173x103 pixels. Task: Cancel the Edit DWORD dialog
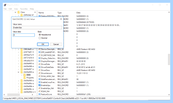[x=56, y=44]
